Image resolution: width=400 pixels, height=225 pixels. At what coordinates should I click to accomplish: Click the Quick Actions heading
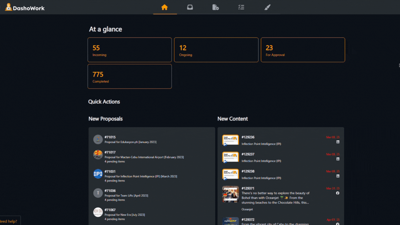coord(104,102)
